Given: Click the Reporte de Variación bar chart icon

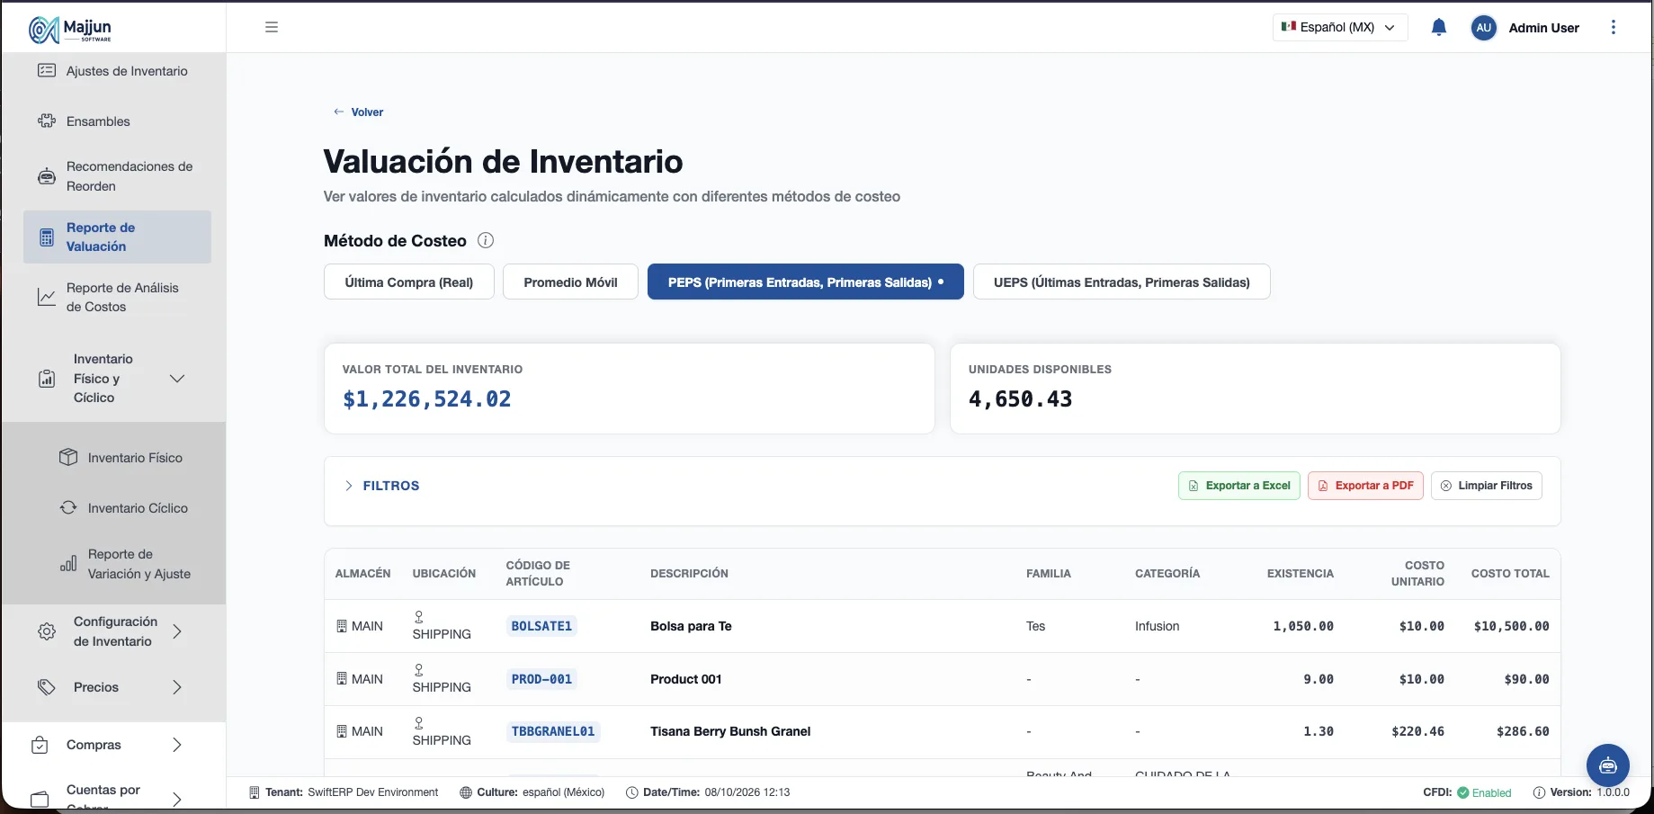Looking at the screenshot, I should [x=68, y=564].
